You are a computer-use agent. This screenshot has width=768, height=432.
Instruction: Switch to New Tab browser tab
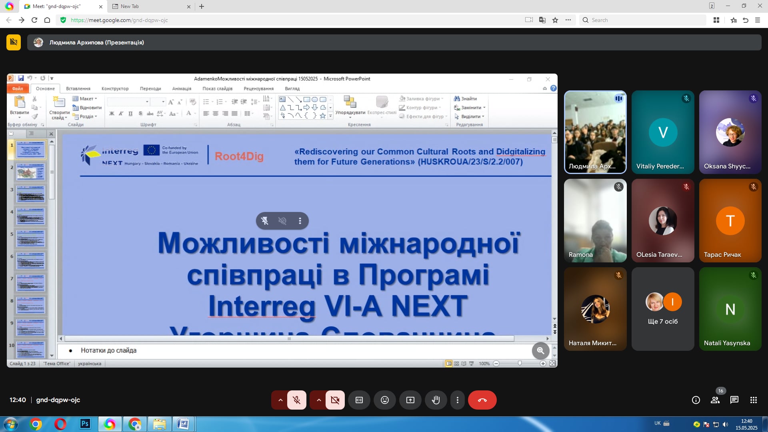(151, 6)
